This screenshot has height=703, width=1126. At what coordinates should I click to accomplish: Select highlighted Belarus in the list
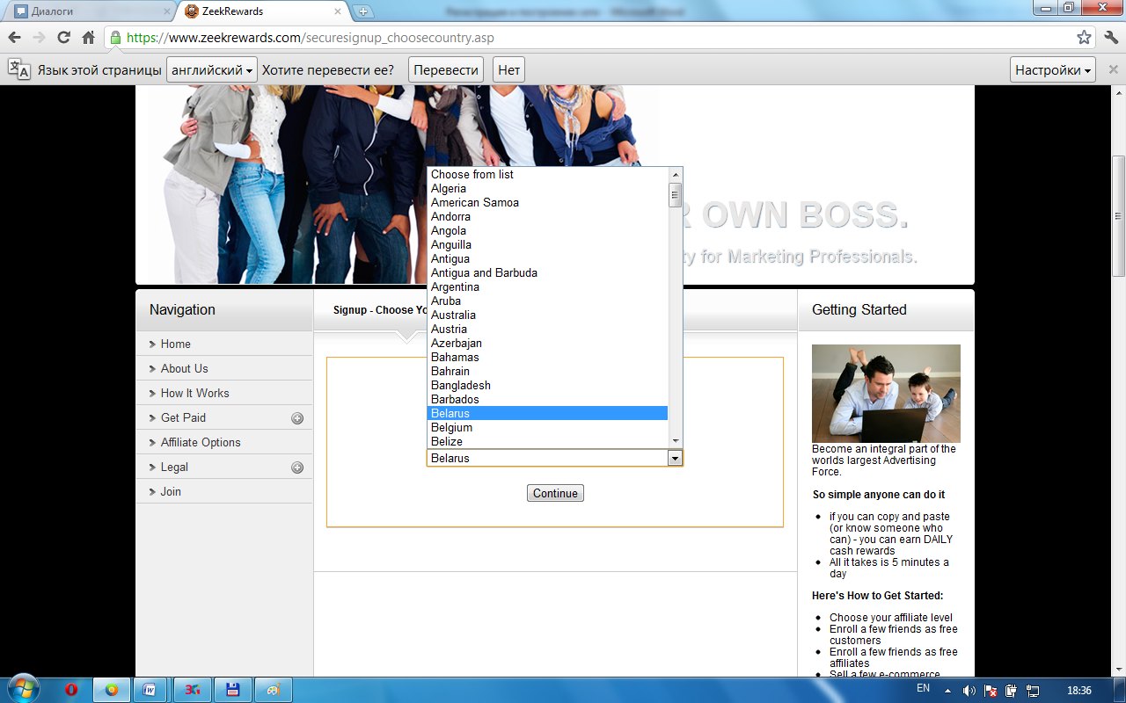[547, 413]
